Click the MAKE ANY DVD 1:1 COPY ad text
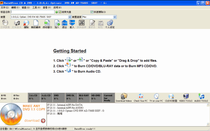210x131 pixels. [x=34, y=108]
